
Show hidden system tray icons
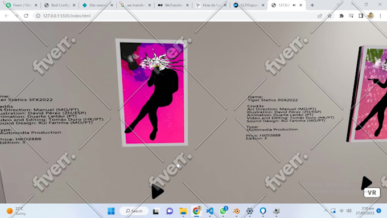pyautogui.click(x=326, y=211)
